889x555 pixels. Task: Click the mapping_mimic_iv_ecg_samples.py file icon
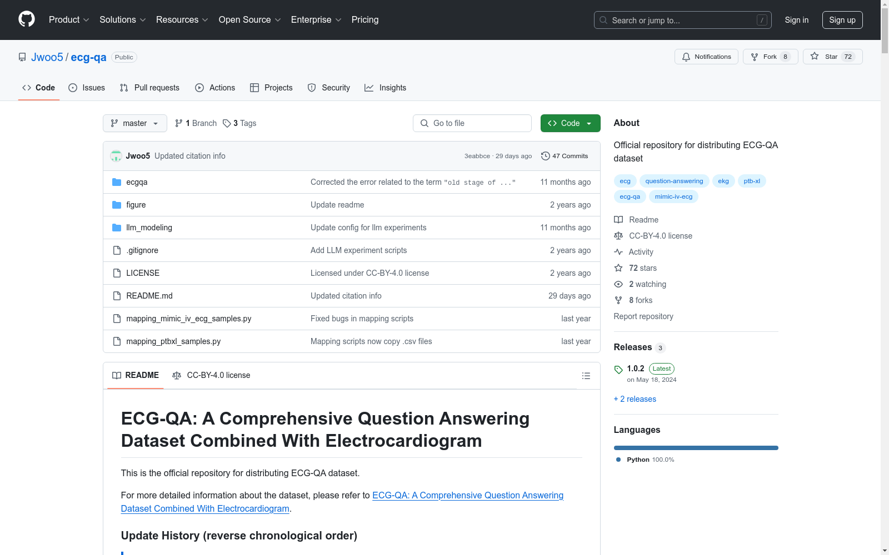point(117,319)
